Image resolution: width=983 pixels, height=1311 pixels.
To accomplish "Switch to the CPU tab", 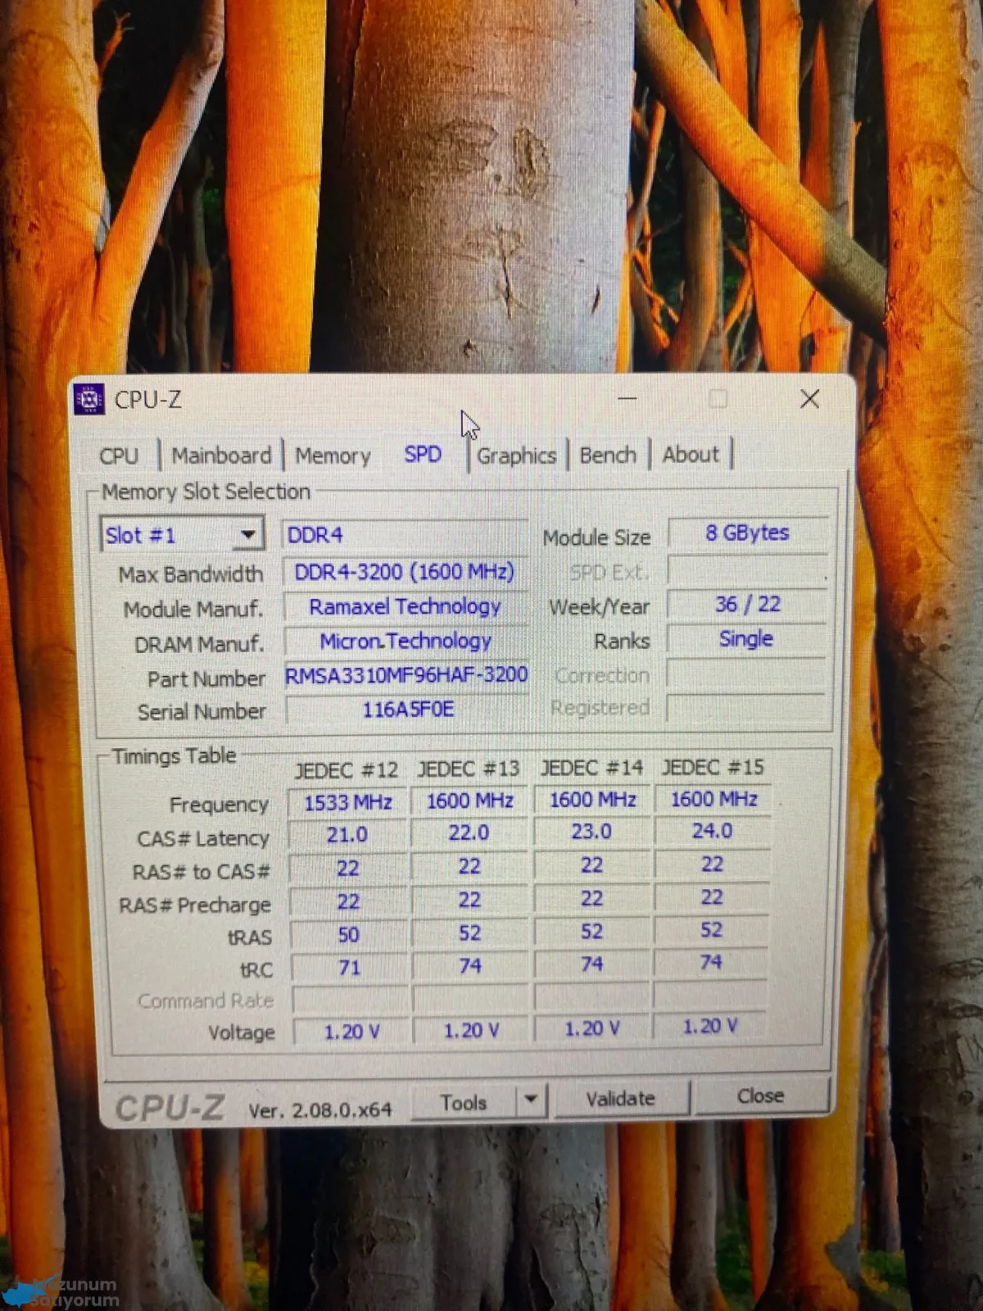I will tap(119, 456).
